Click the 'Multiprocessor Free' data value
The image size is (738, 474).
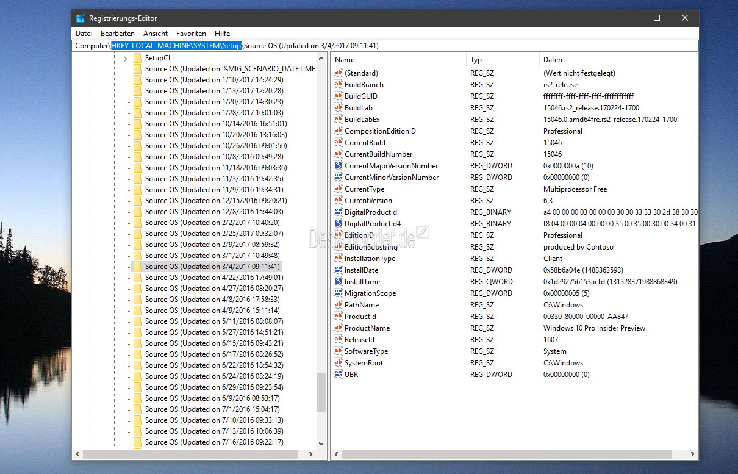(575, 189)
